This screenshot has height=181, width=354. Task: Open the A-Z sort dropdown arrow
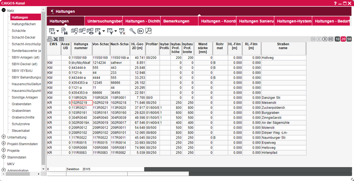(x=58, y=31)
